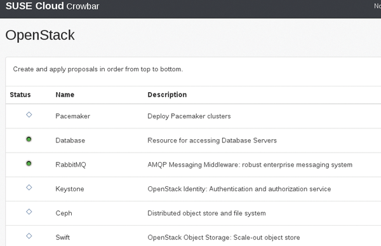381x246 pixels.
Task: Click 'Distributed object store and file system'
Action: coord(206,213)
